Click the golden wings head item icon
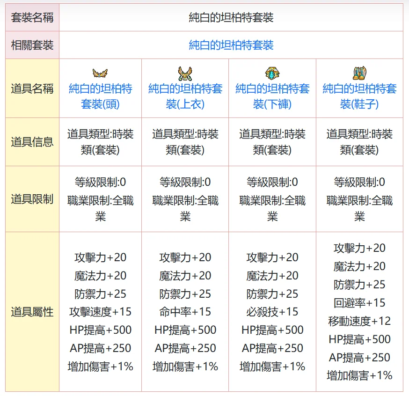Image resolution: width=409 pixels, height=396 pixels. pos(100,73)
